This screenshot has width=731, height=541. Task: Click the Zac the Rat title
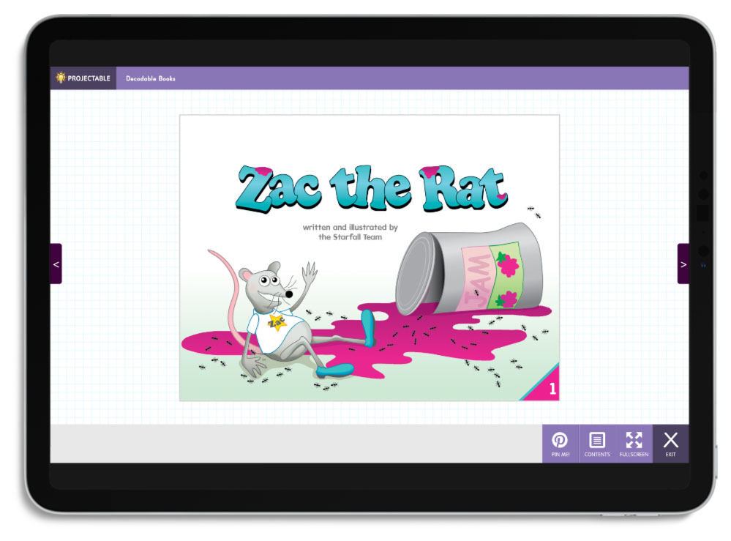371,187
